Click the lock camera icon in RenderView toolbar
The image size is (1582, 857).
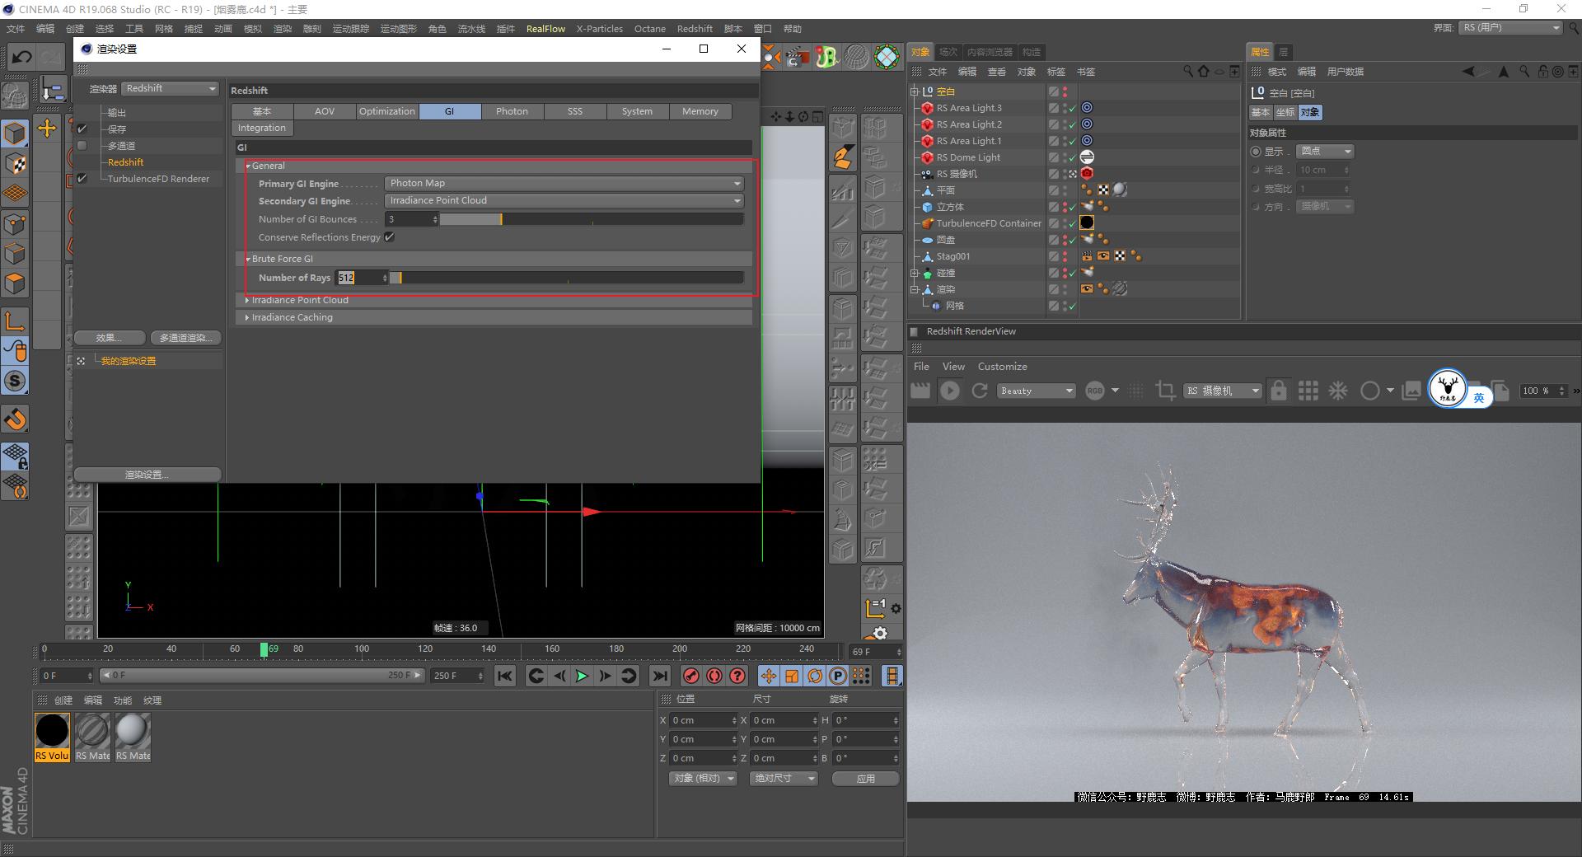point(1278,391)
